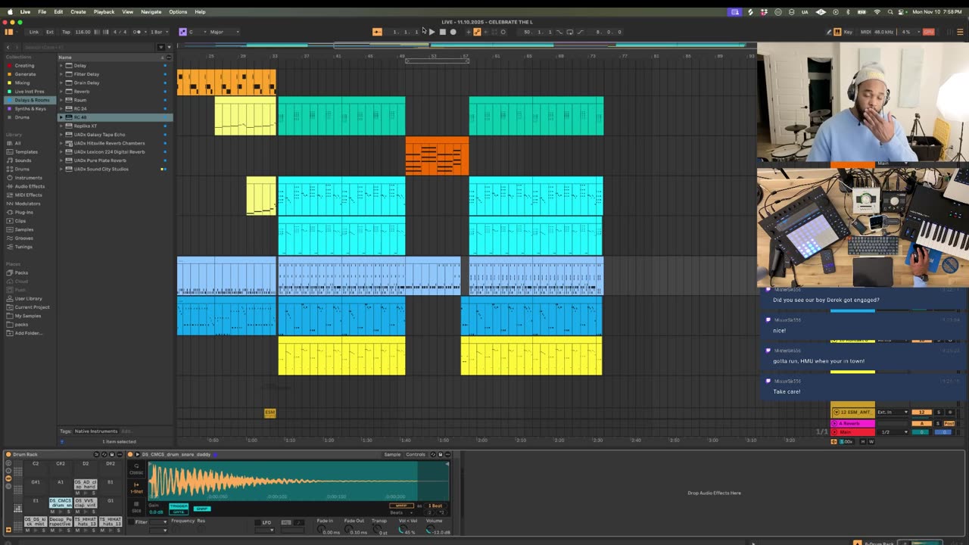Expand the Replika XT browser item
969x545 pixels.
coord(61,126)
